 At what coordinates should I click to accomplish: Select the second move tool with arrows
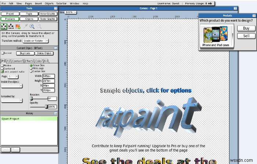coord(11,26)
